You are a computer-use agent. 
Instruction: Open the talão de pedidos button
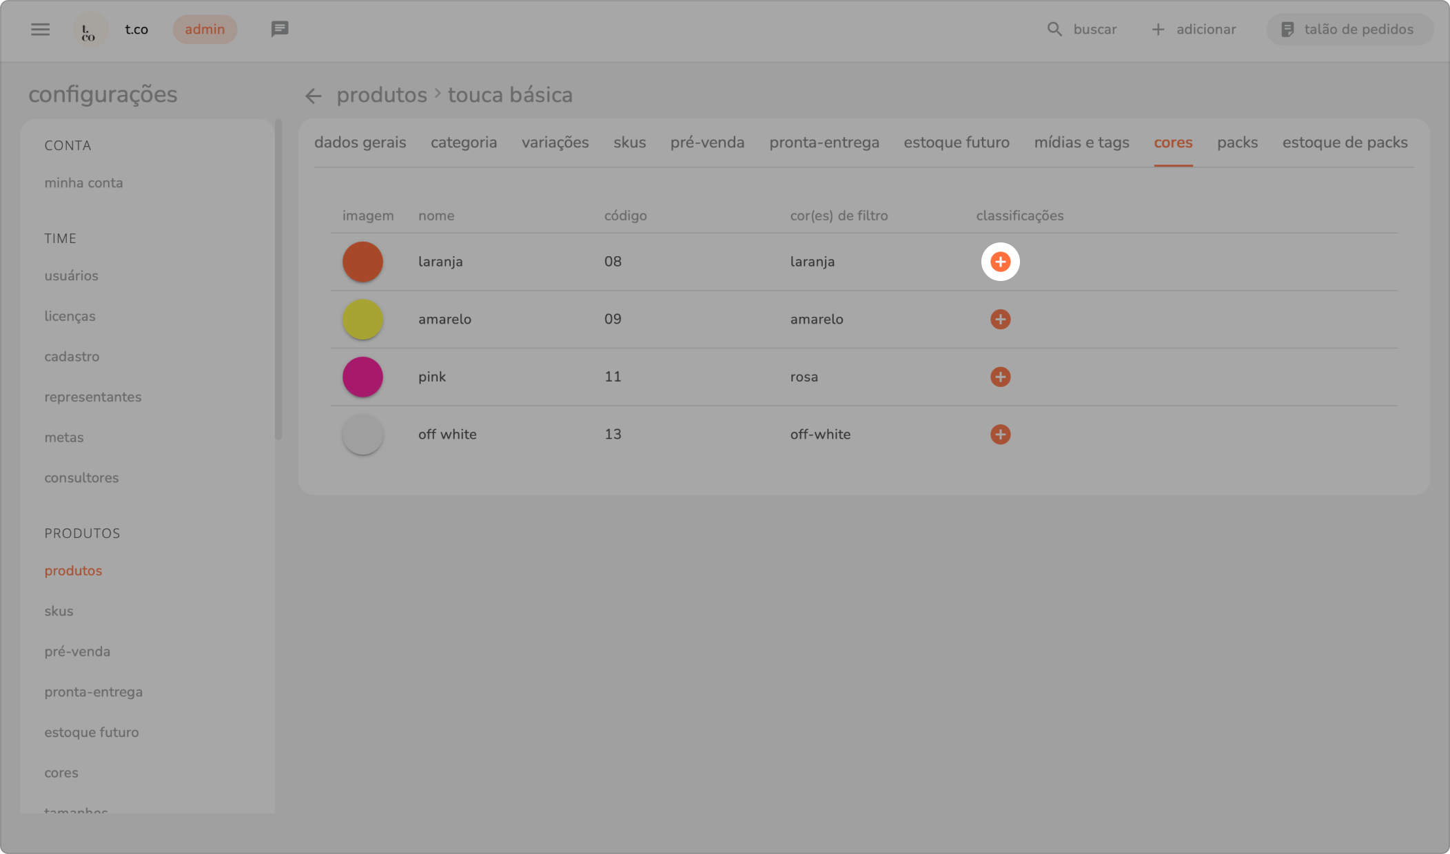[1349, 30]
